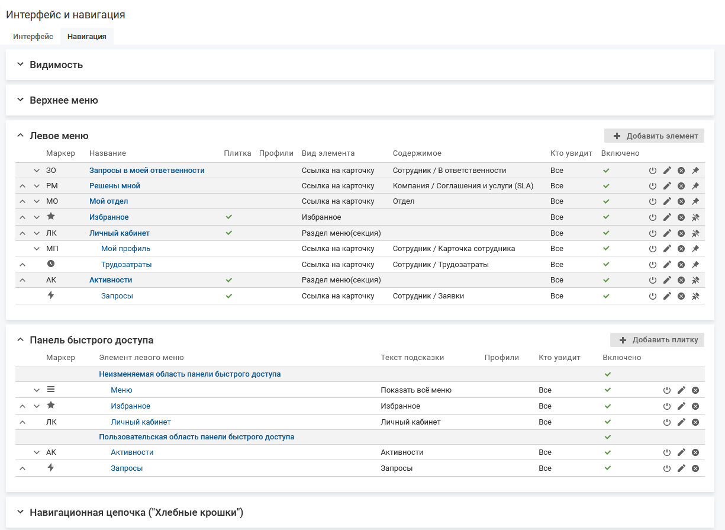Move Мой отдел row down with arrow
The height and width of the screenshot is (530, 725).
click(x=37, y=201)
